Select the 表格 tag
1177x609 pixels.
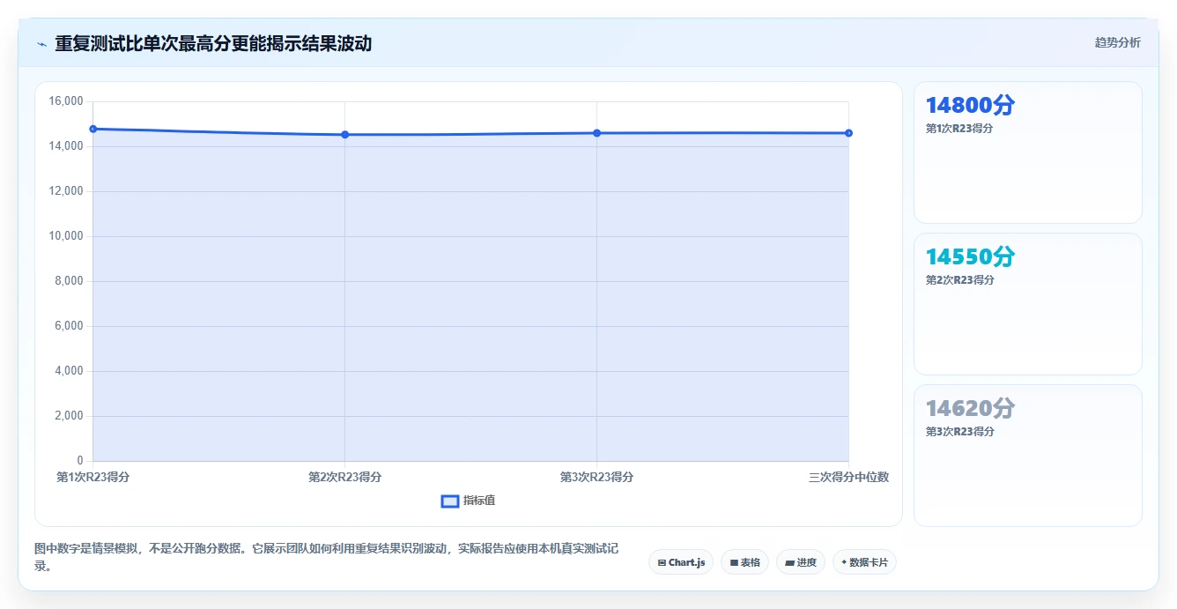click(745, 562)
